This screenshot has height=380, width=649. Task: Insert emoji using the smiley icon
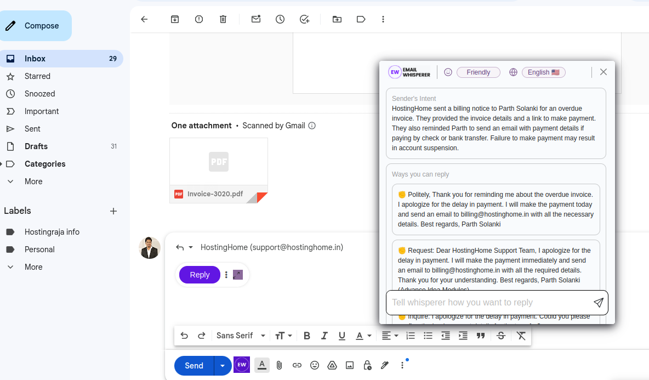(x=315, y=365)
